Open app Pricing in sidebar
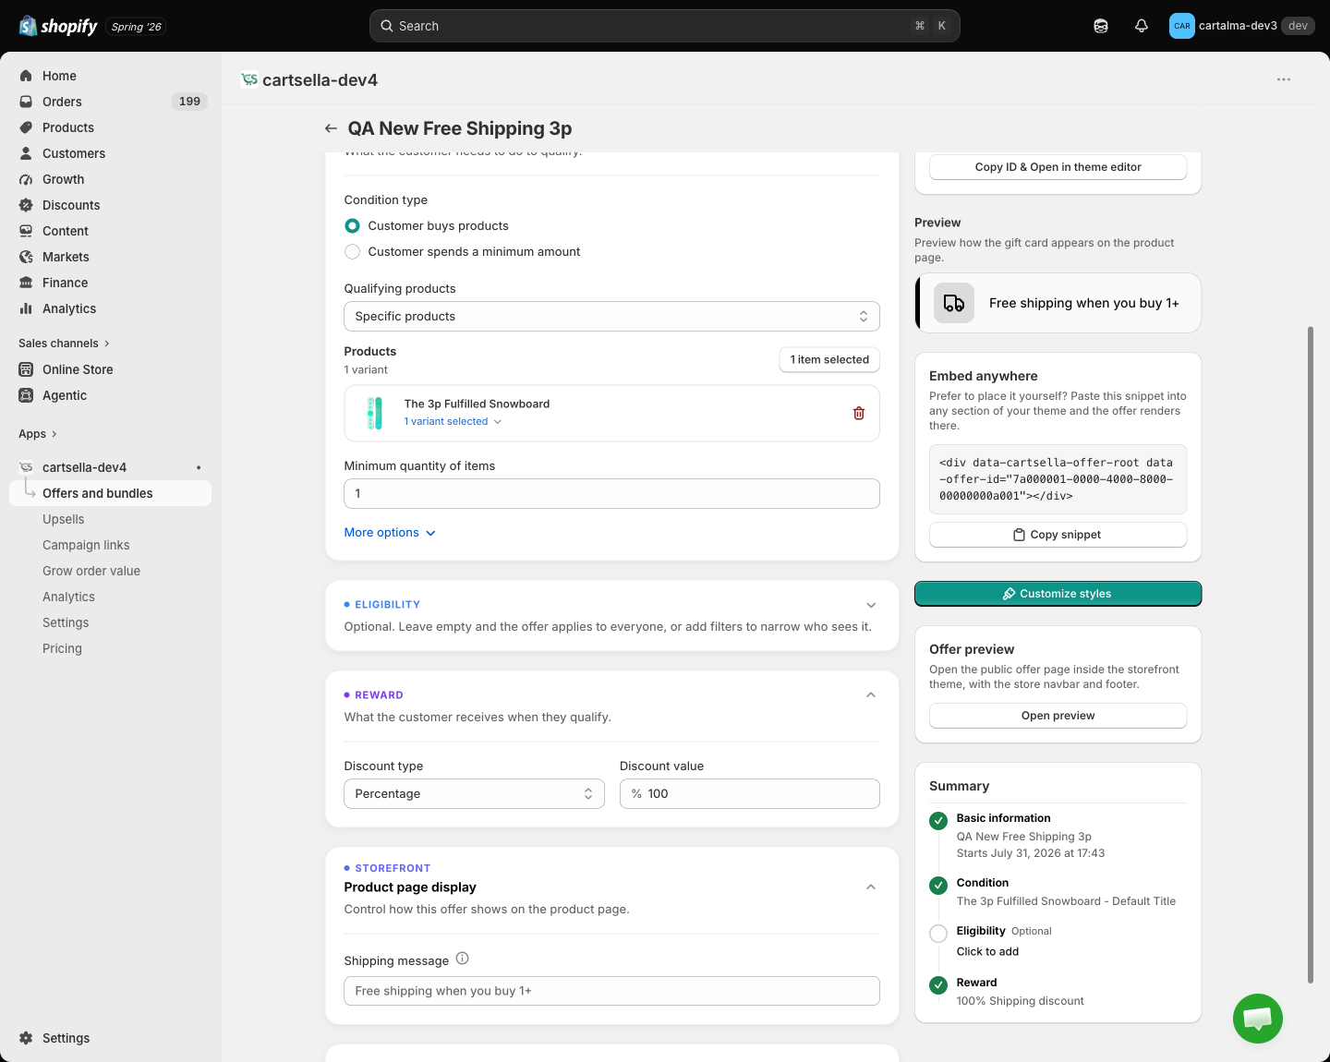This screenshot has height=1062, width=1330. (x=62, y=648)
